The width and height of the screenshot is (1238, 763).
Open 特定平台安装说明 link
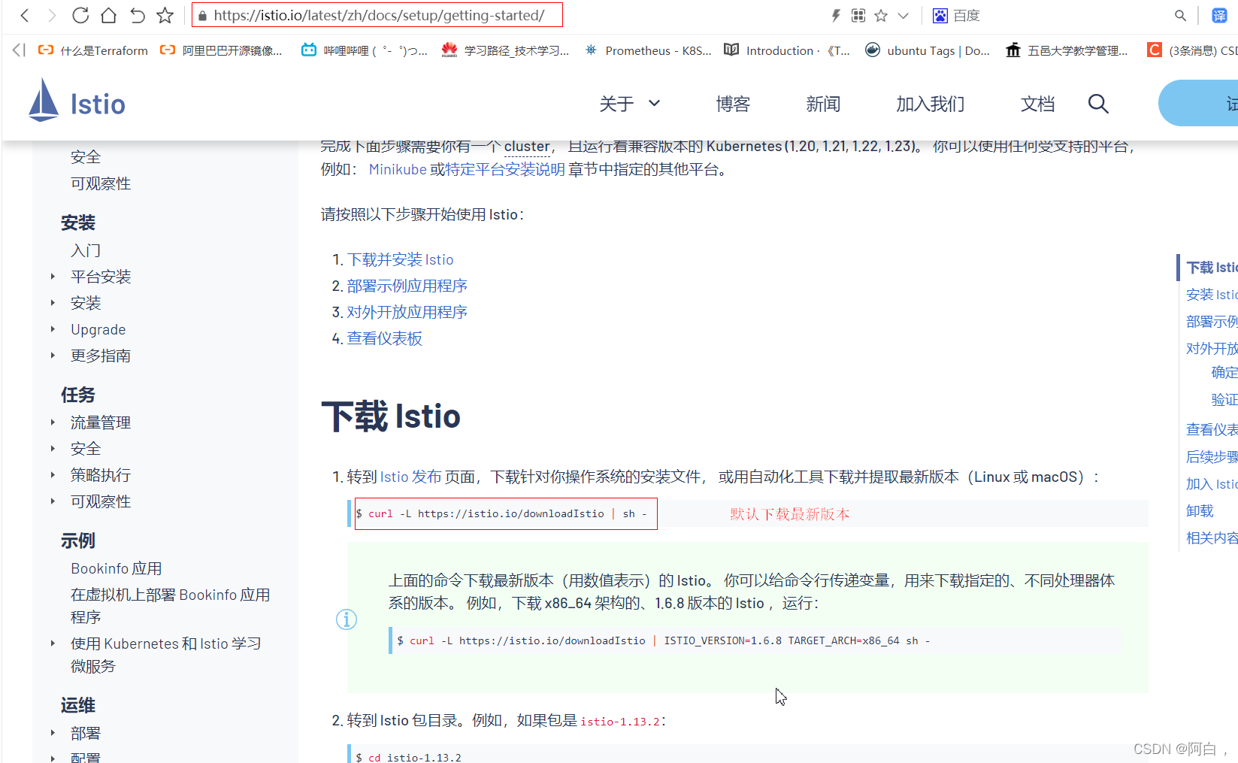[505, 169]
